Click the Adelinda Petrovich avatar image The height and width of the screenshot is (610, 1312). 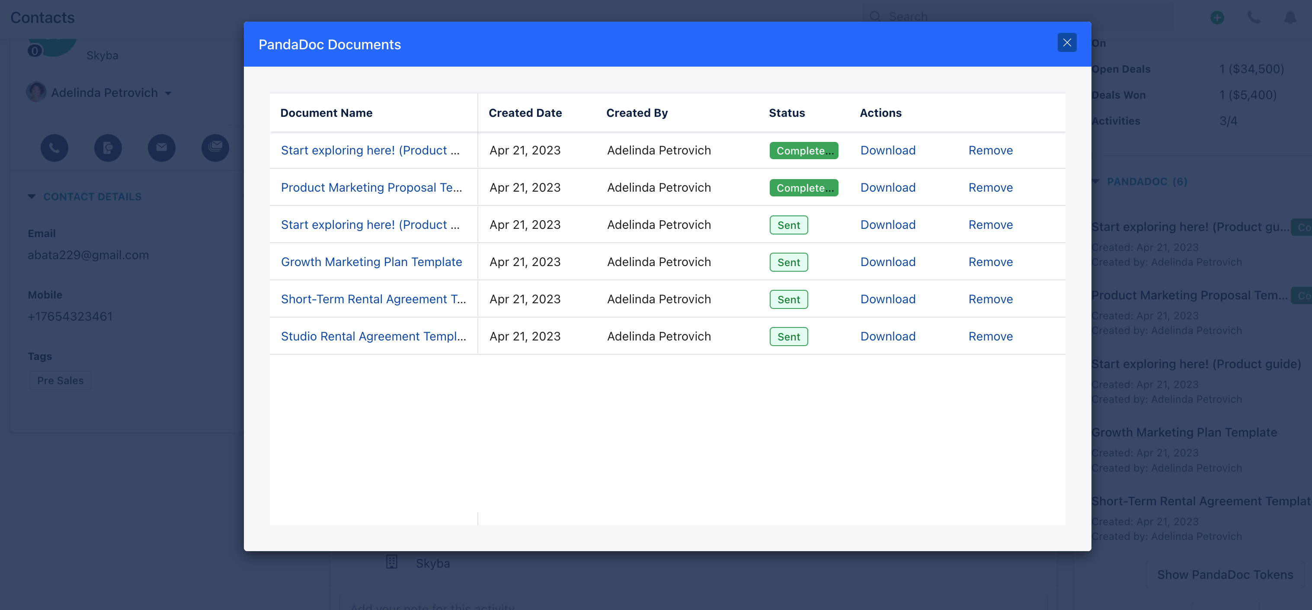coord(36,92)
